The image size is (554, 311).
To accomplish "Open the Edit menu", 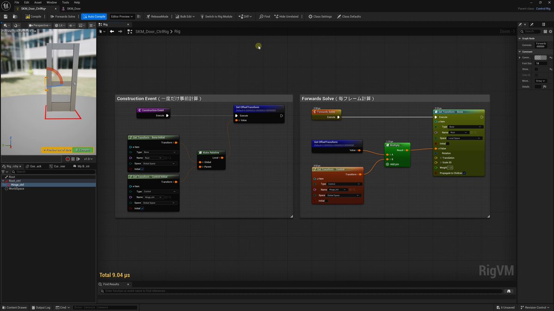I will coord(27,2).
